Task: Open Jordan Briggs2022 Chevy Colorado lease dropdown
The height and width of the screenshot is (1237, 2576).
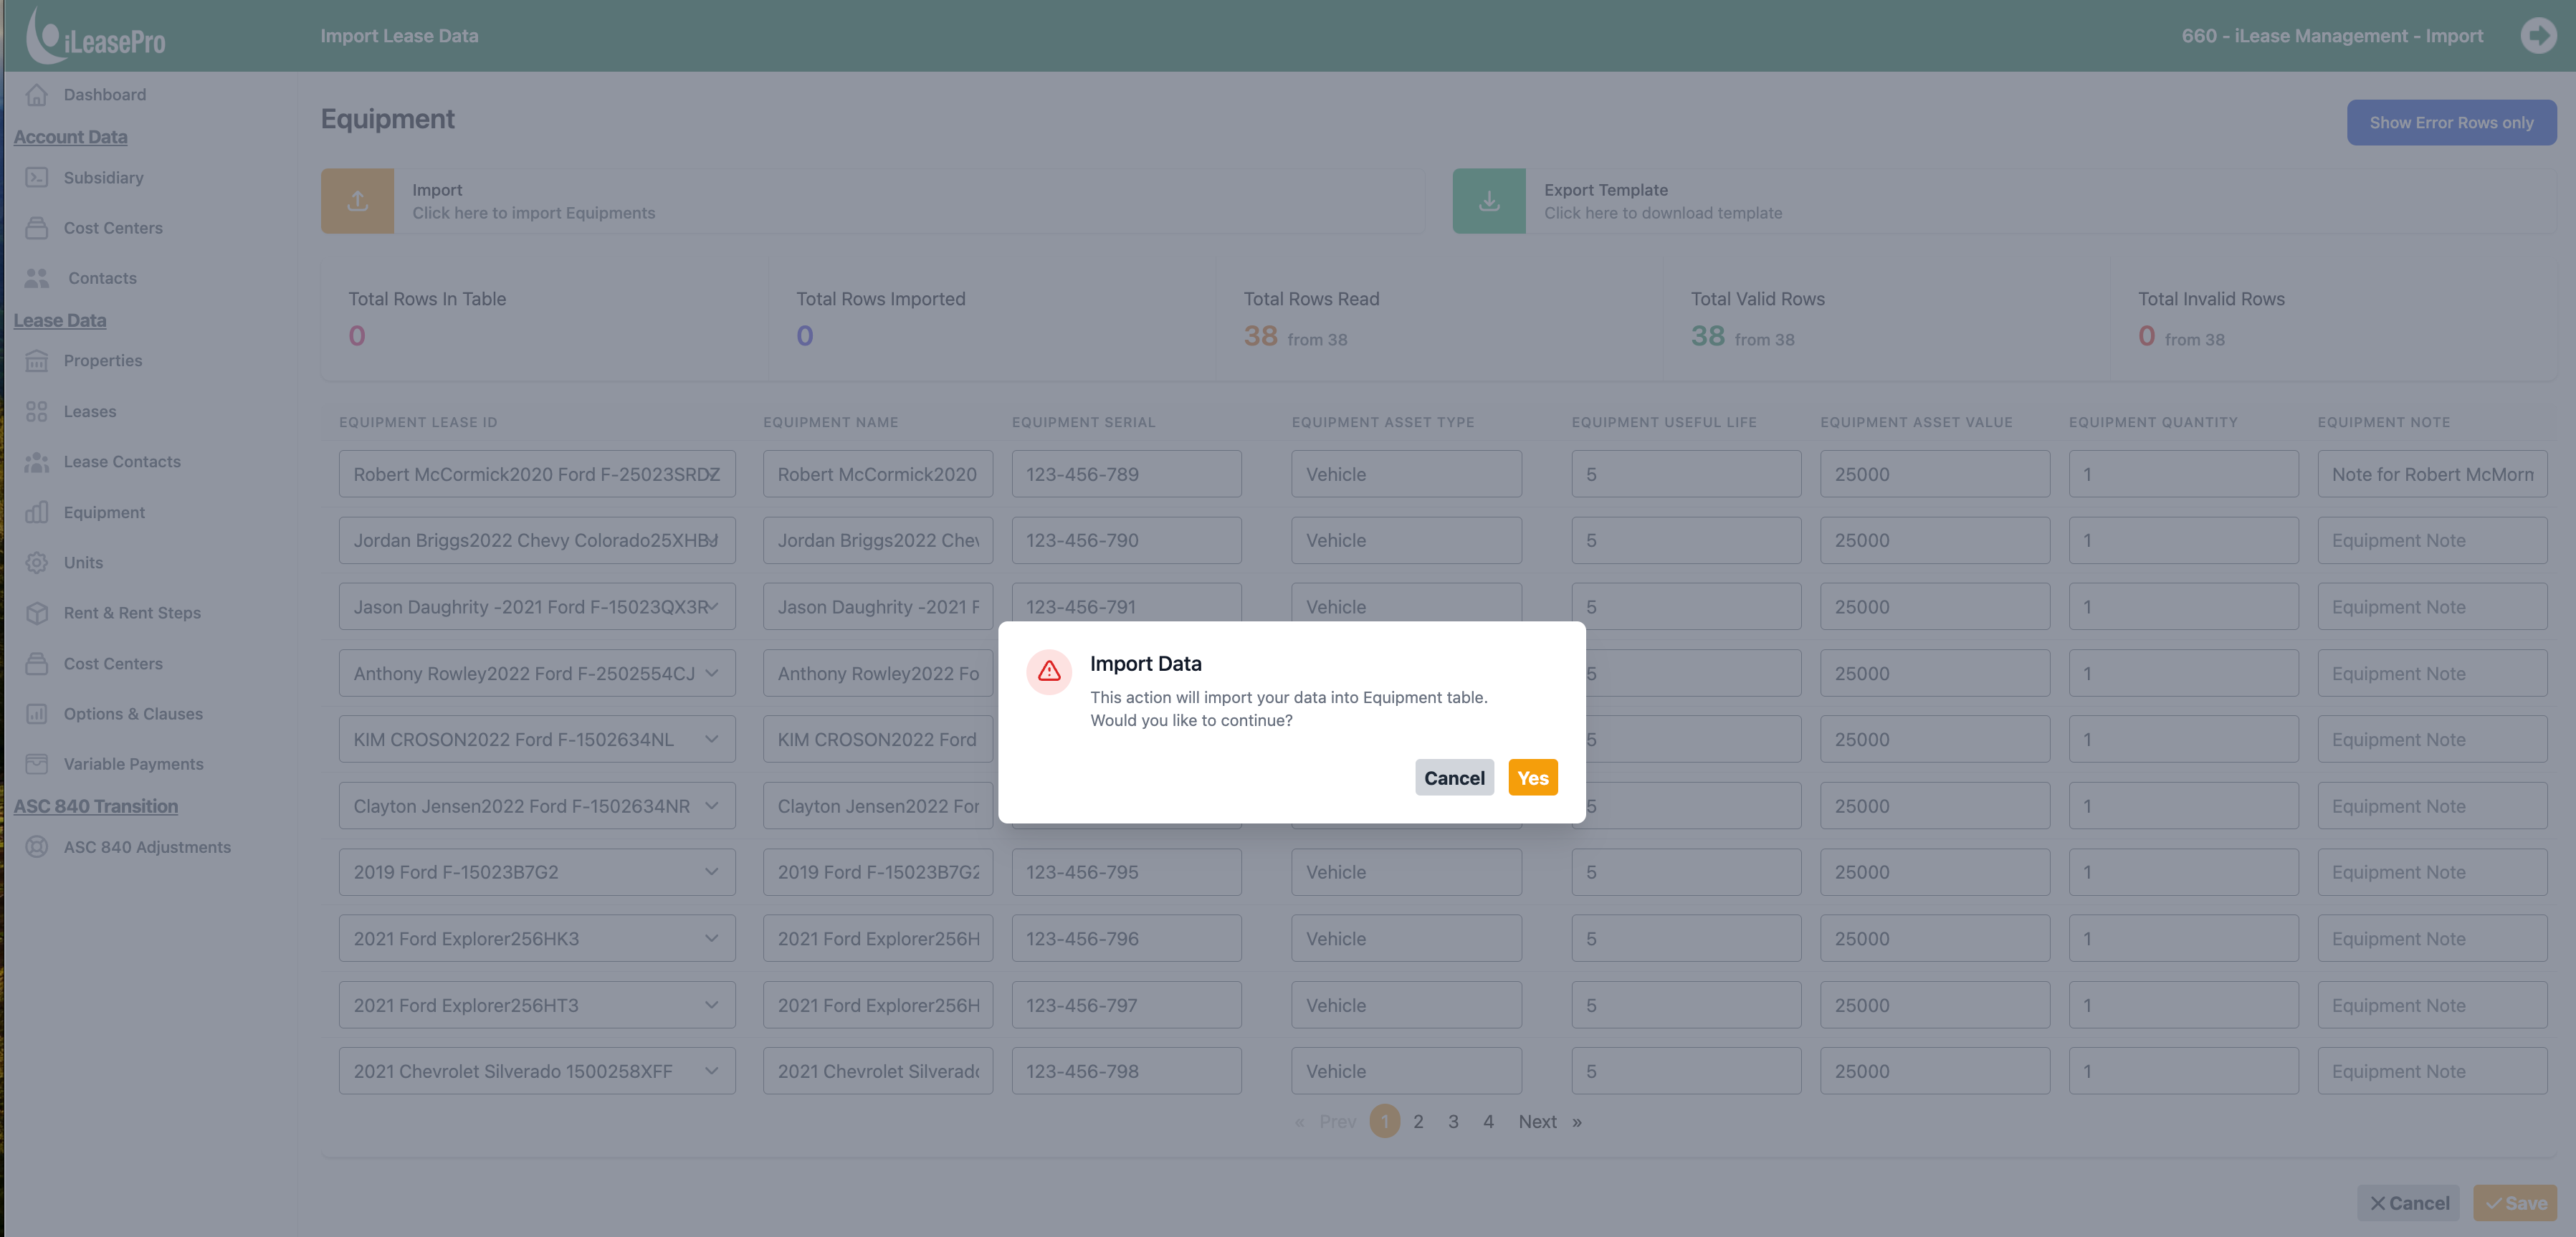Action: [537, 540]
